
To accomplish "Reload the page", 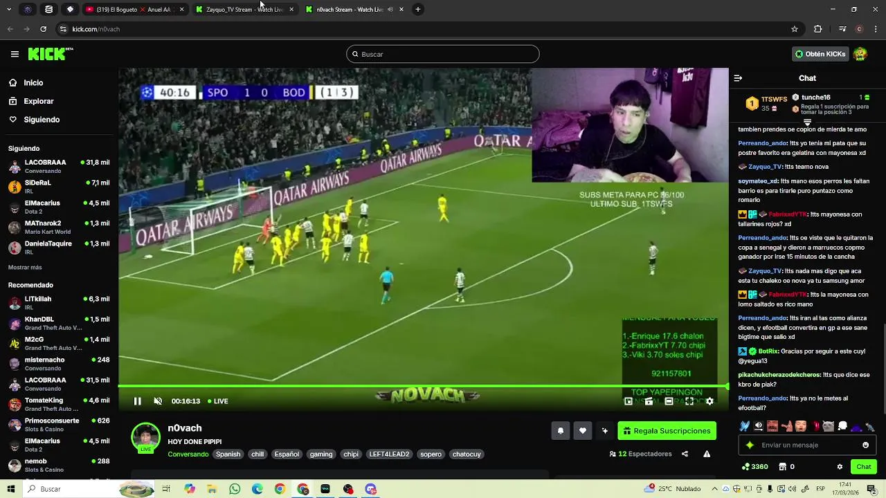I will point(43,29).
